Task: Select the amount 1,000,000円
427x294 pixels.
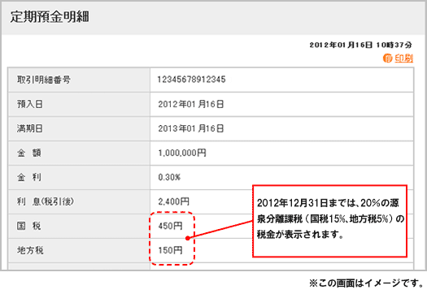Action: point(182,153)
